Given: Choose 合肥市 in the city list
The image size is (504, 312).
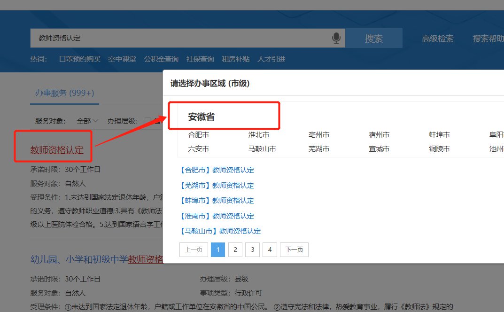Looking at the screenshot, I should coord(198,135).
